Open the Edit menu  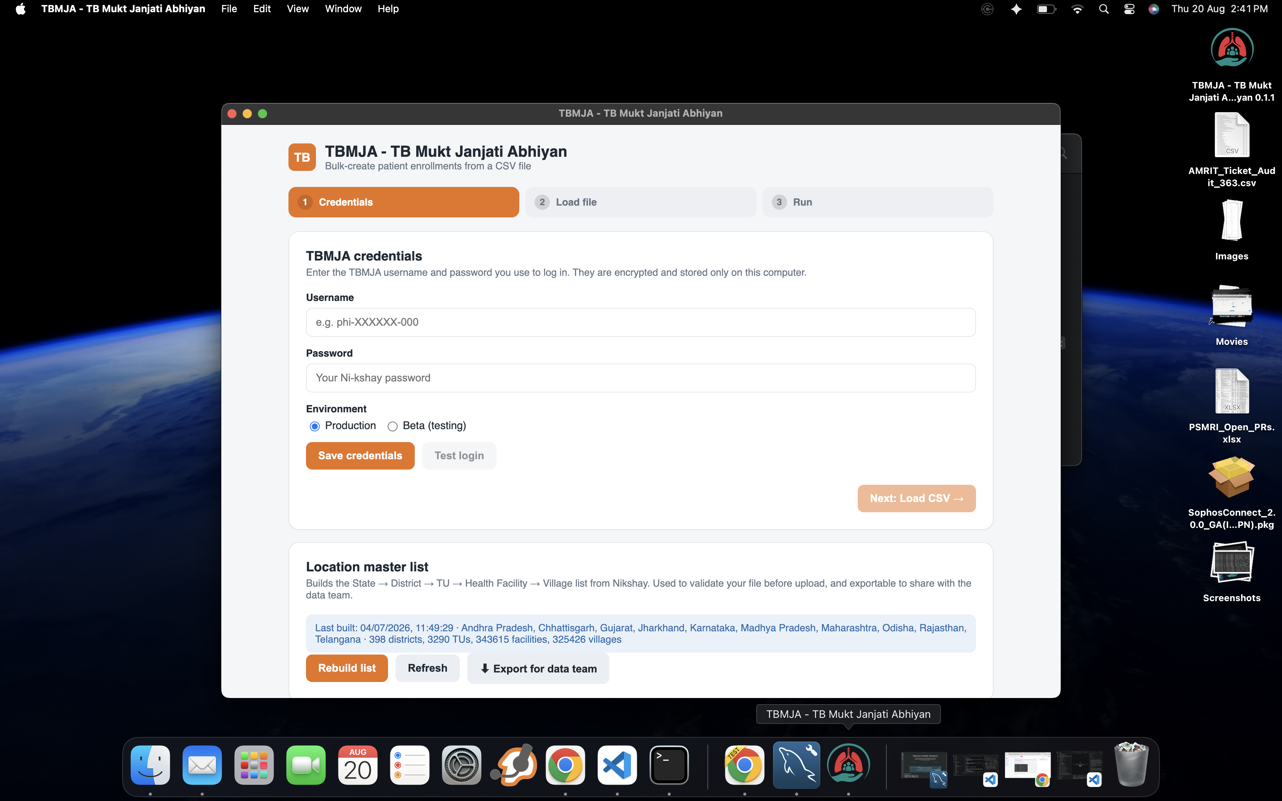tap(262, 9)
